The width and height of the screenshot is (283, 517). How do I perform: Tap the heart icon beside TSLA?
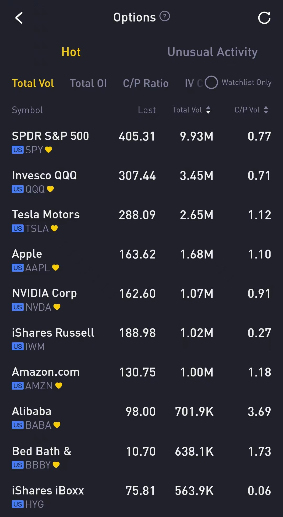54,228
